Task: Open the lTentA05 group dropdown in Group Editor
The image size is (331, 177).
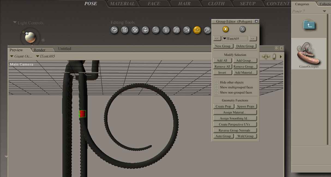Action: point(235,39)
